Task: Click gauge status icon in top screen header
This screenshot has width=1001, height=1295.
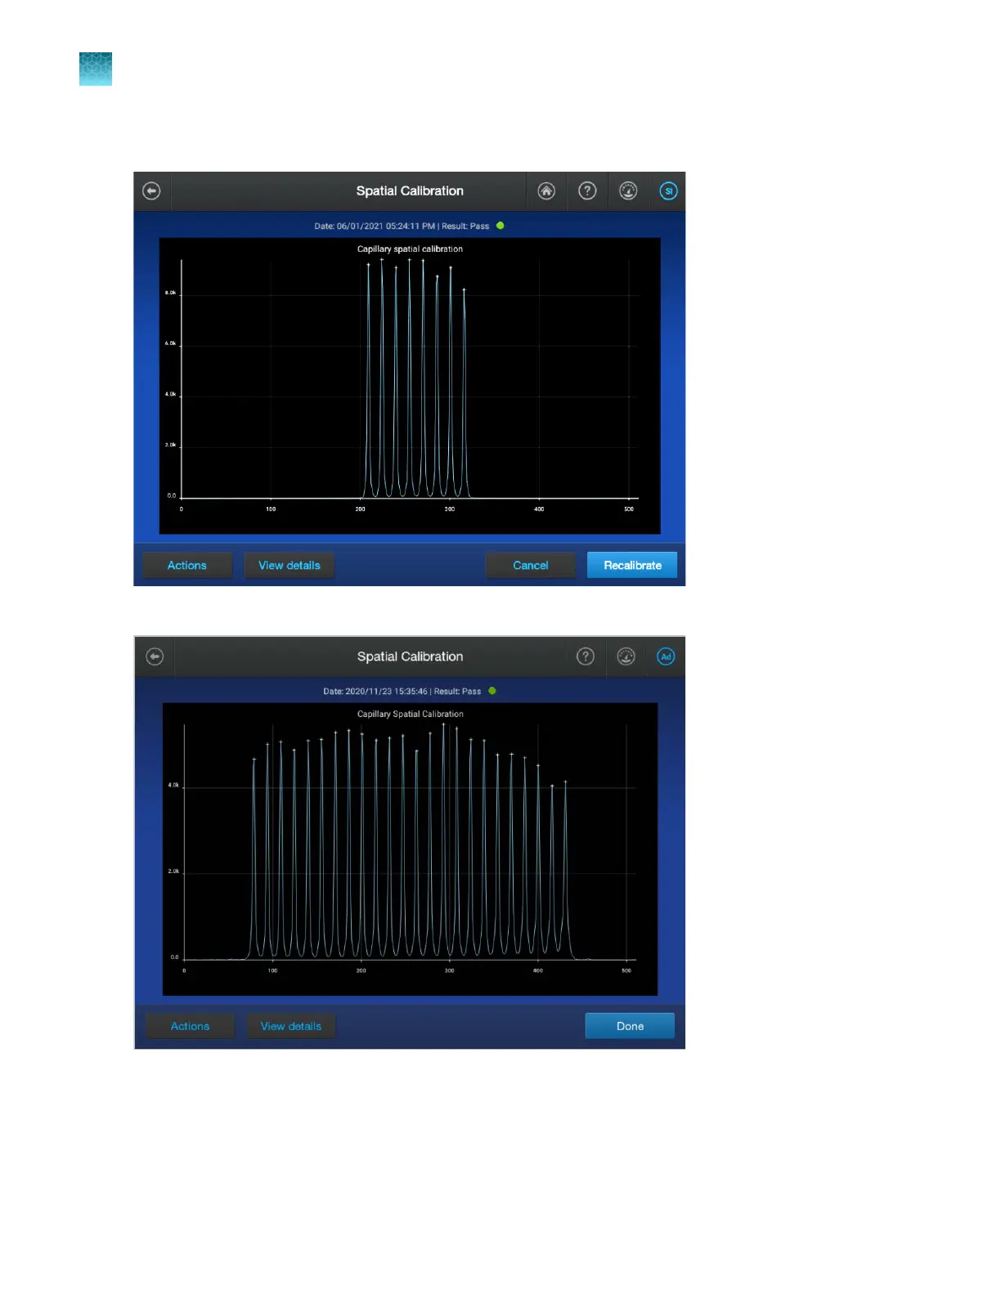Action: click(x=628, y=190)
